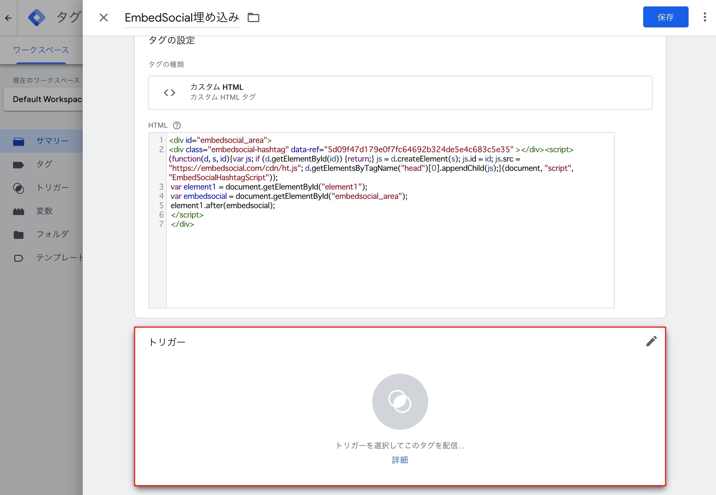The height and width of the screenshot is (495, 716).
Task: Click the code line 'var embedsocial = document.getElementById'
Action: 289,196
